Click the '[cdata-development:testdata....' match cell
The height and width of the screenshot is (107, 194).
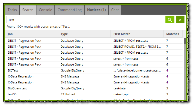137,70
